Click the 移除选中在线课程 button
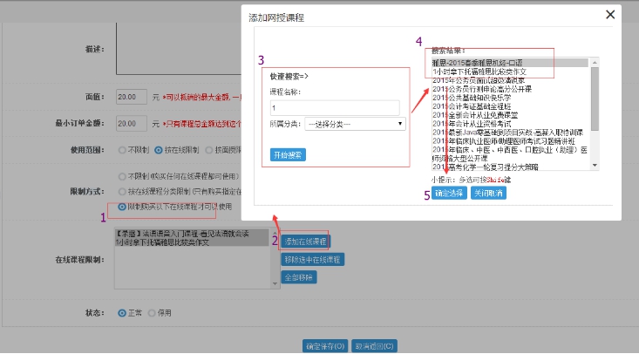639x354 pixels. coord(313,259)
